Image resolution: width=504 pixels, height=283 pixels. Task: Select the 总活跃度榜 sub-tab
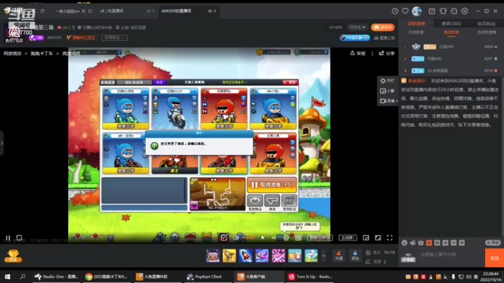click(486, 33)
